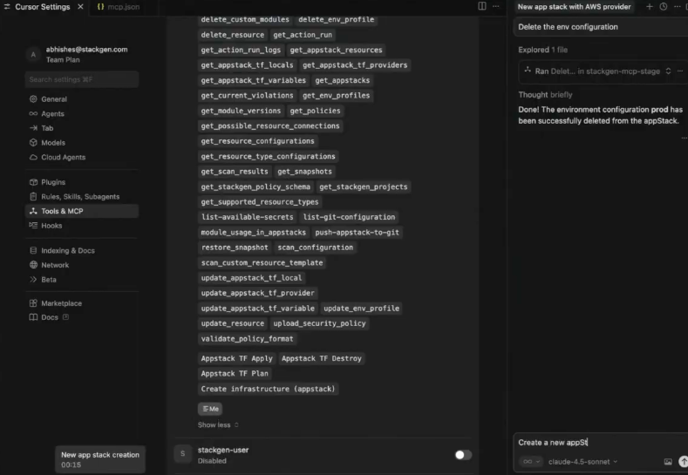Open Rules, Skills, Subagents section

click(82, 196)
